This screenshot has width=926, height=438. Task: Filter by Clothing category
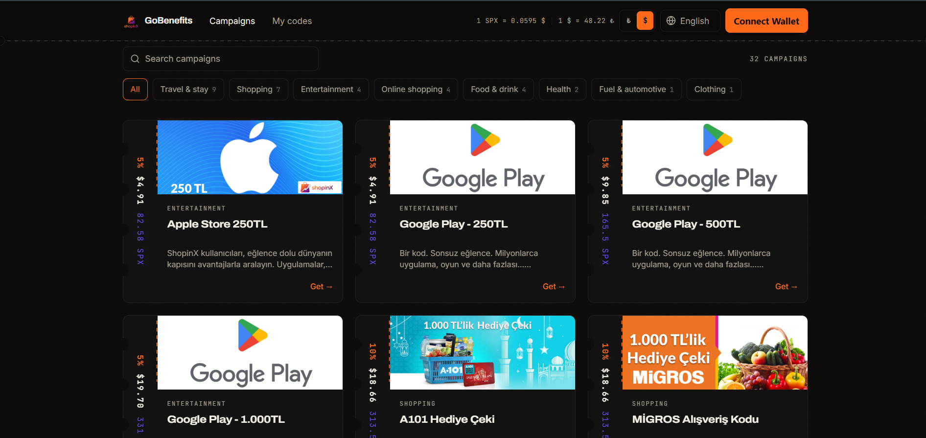coord(714,90)
